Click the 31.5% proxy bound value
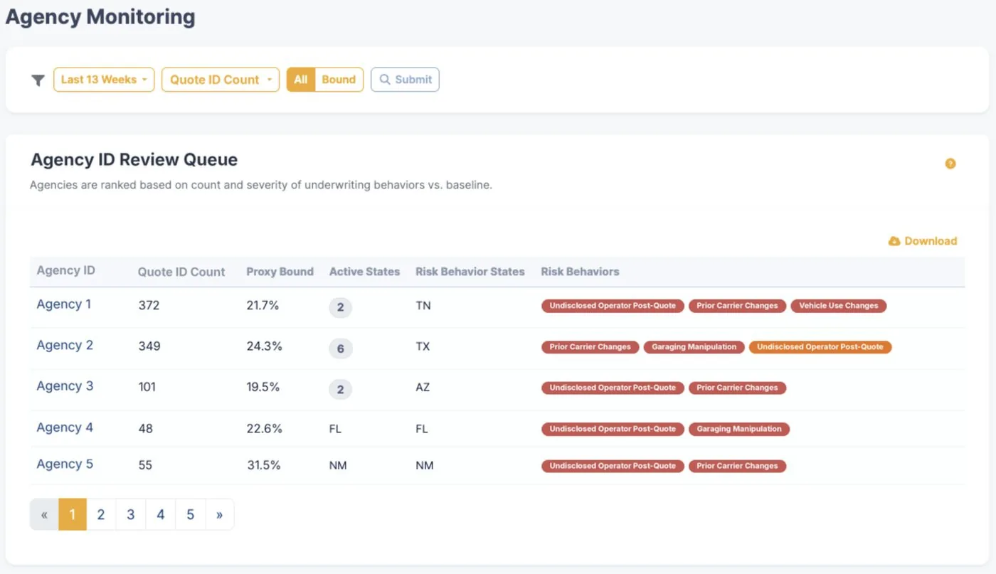The width and height of the screenshot is (996, 574). tap(263, 465)
